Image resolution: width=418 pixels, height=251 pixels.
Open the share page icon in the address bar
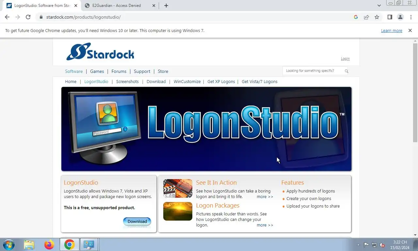pos(366,17)
